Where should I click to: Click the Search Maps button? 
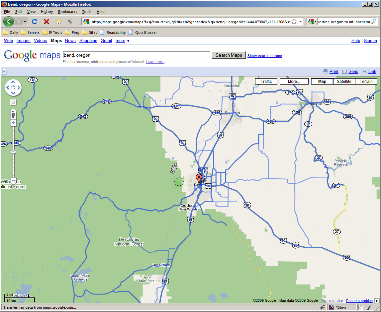229,55
